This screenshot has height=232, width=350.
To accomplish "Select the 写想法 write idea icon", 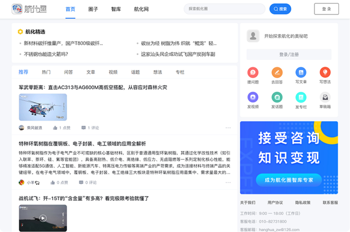I will 325,73.
